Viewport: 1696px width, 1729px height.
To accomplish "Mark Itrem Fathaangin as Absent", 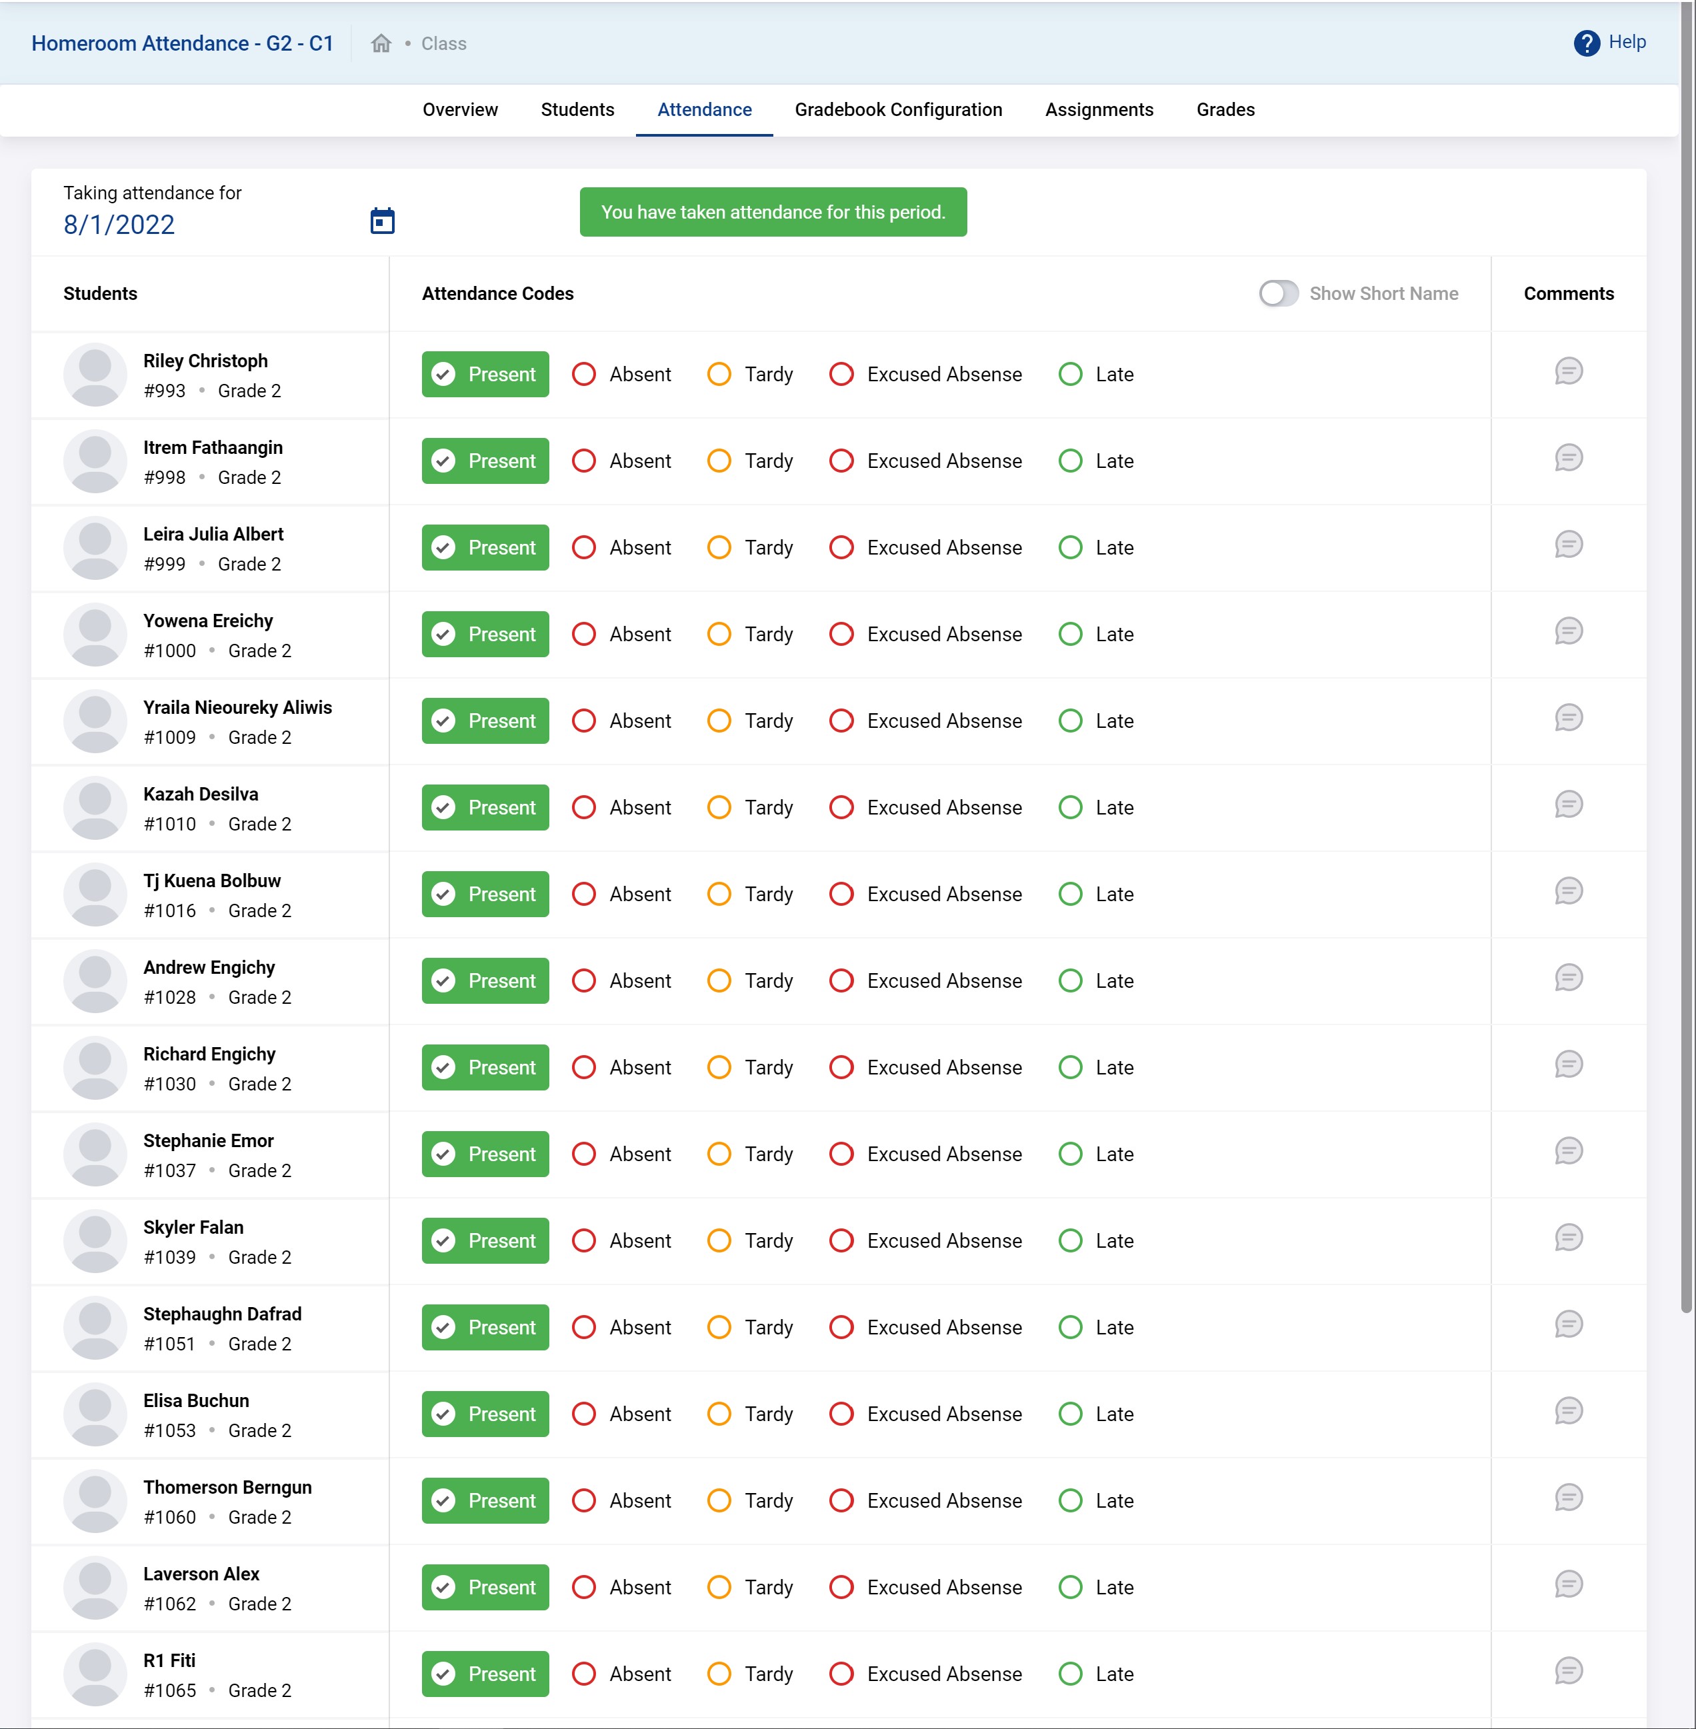I will pyautogui.click(x=585, y=461).
